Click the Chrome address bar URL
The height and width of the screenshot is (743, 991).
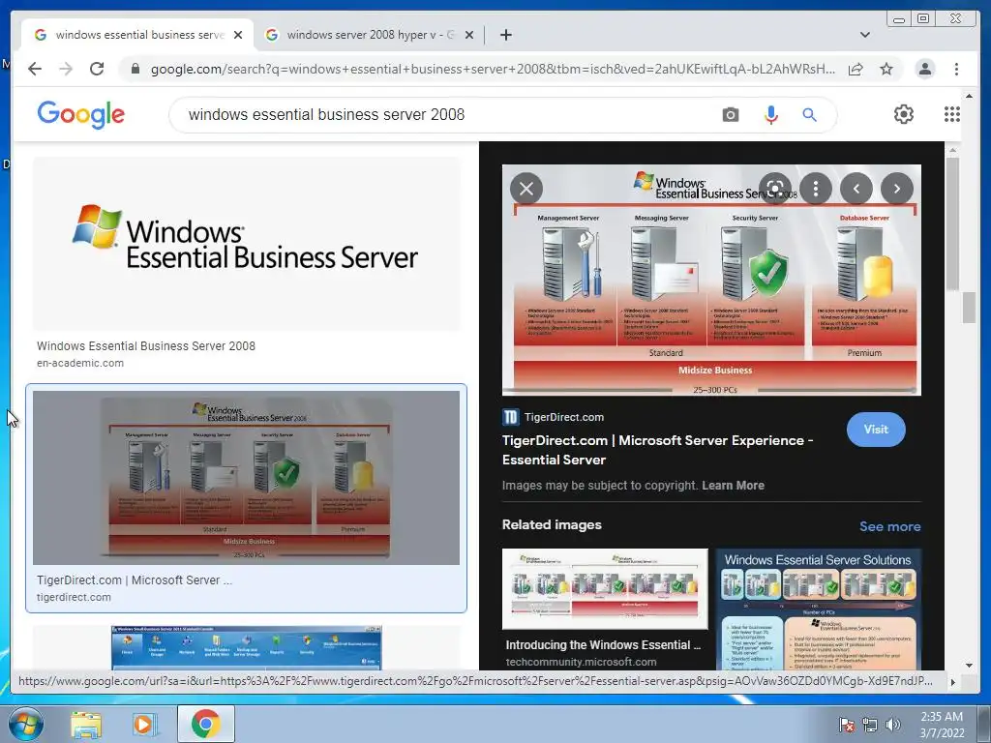(x=493, y=69)
